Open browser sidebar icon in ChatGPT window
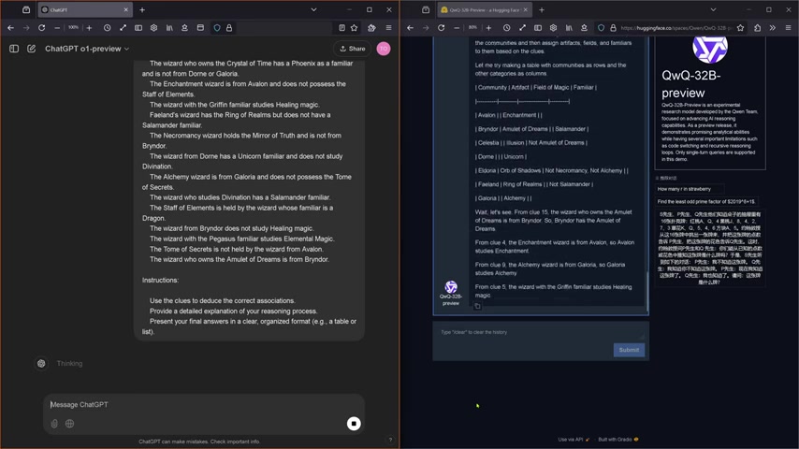799x449 pixels. click(138, 28)
